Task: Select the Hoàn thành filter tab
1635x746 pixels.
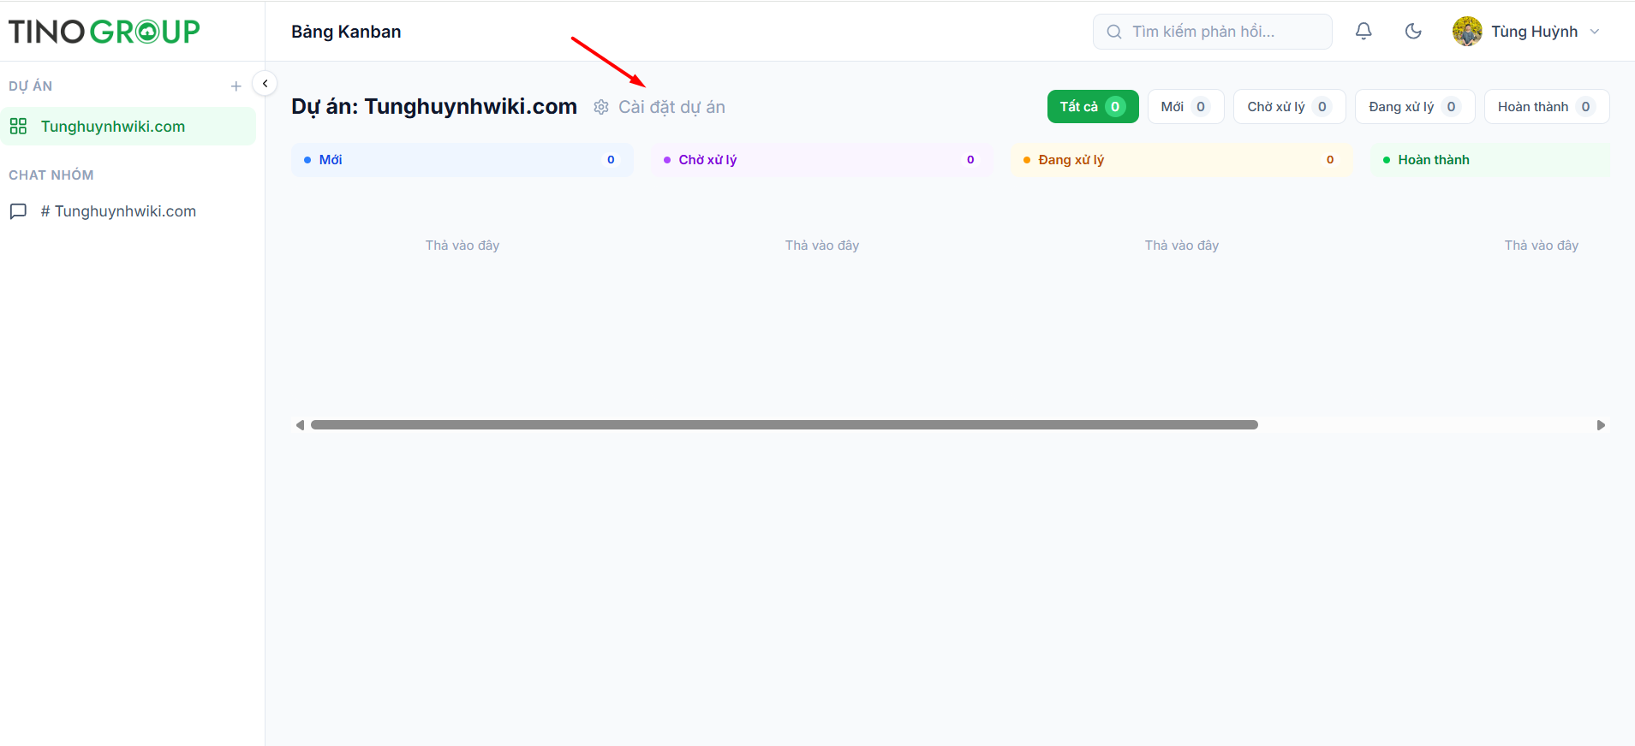Action: (1546, 107)
